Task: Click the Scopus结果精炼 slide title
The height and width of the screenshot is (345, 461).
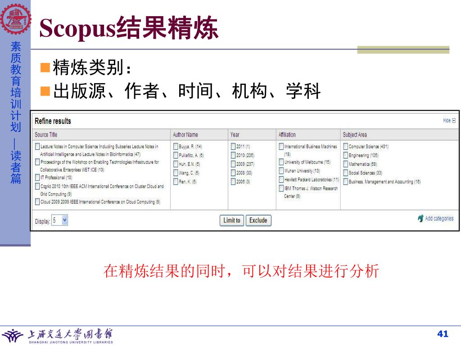Action: pos(129,28)
